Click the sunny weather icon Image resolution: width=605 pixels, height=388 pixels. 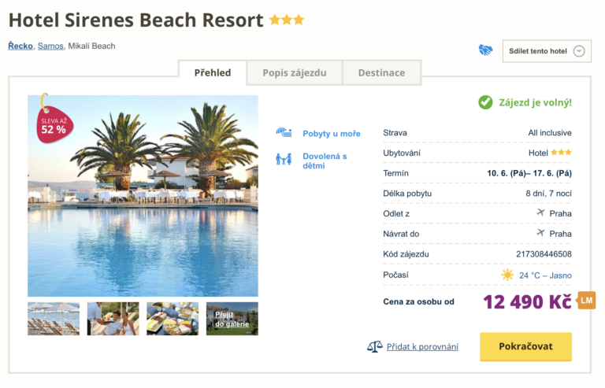(x=508, y=275)
